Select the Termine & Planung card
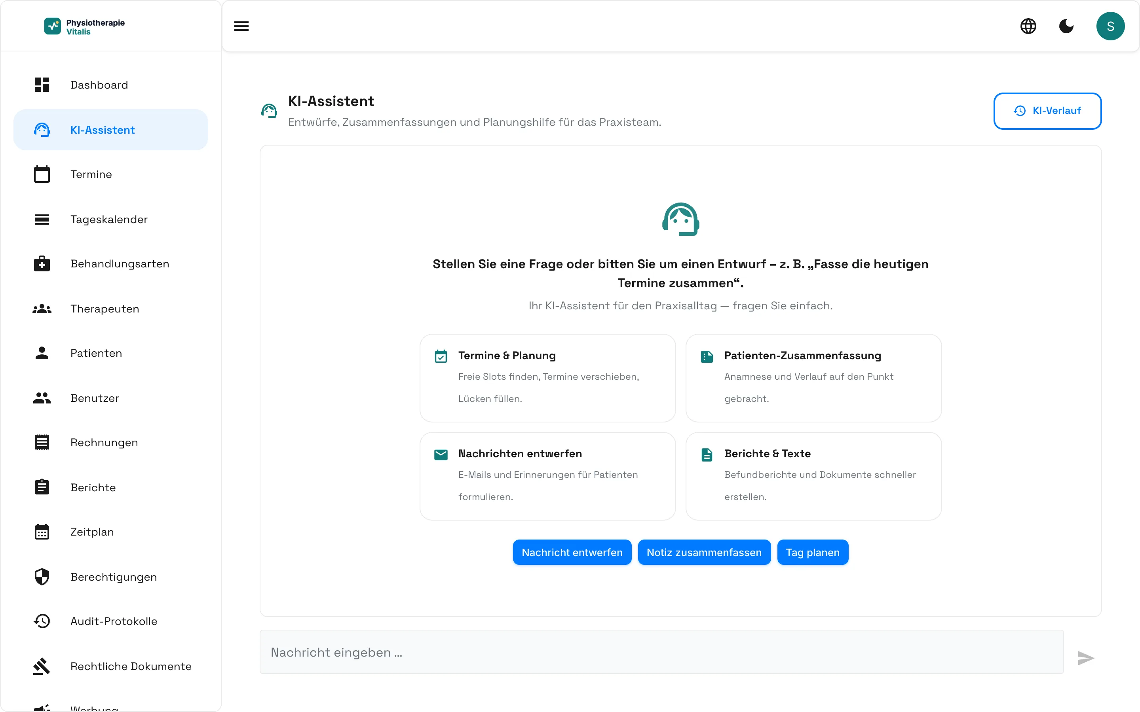 click(547, 378)
